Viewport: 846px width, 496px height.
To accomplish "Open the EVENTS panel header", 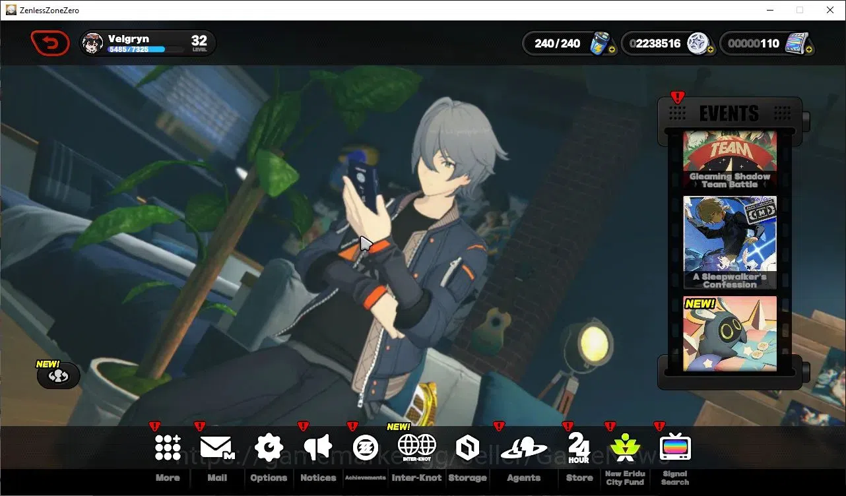I will (x=729, y=113).
